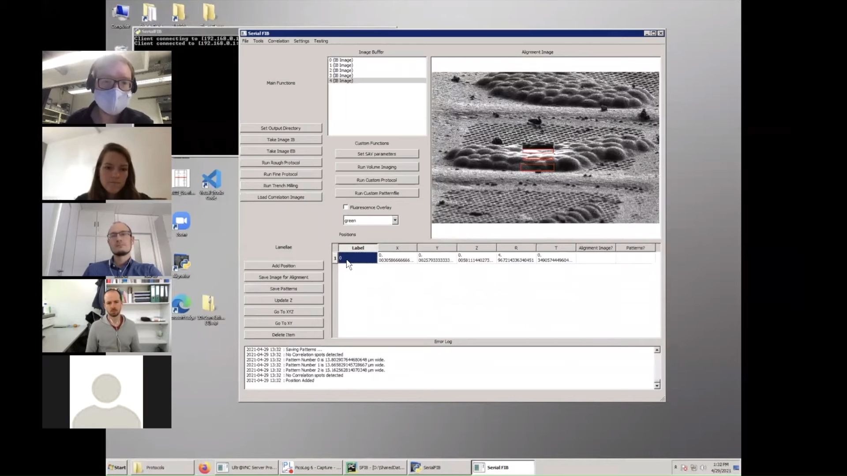Click Set SAV parameters button
Viewport: 847px width, 476px height.
[x=377, y=154]
